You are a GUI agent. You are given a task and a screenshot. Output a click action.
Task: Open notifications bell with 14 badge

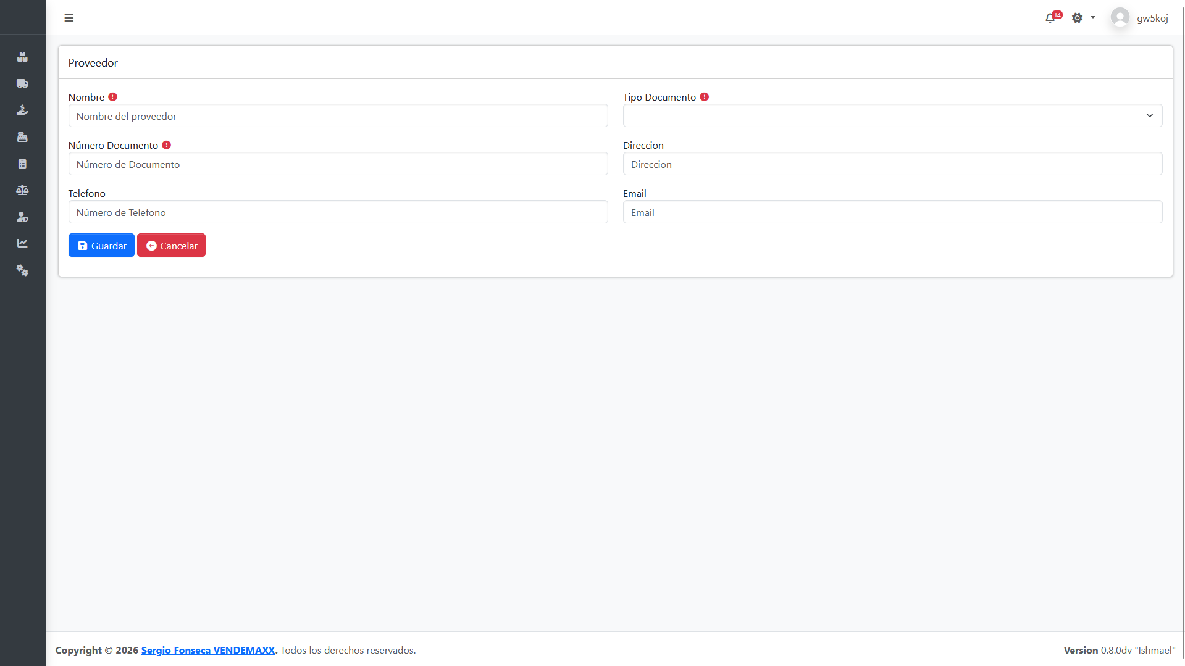pyautogui.click(x=1052, y=17)
